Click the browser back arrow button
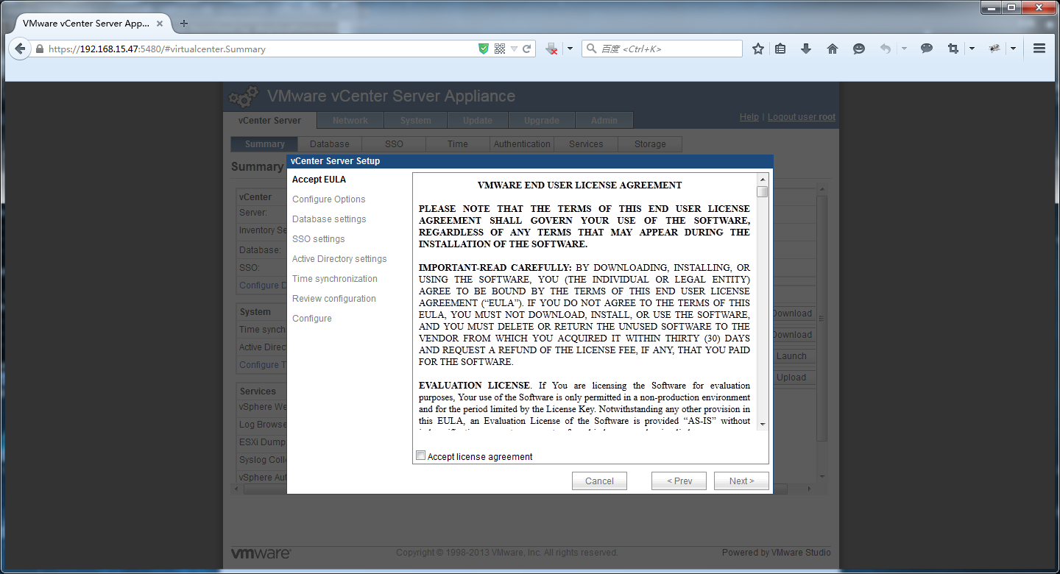This screenshot has width=1060, height=574. pyautogui.click(x=20, y=49)
